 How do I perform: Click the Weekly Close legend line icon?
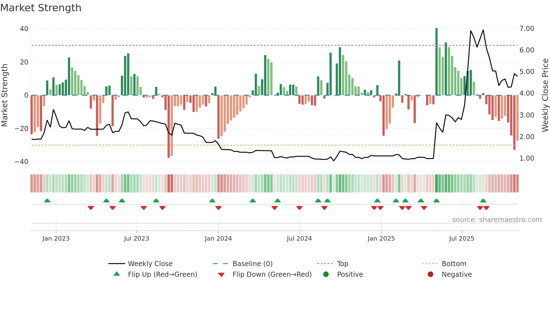(x=116, y=264)
